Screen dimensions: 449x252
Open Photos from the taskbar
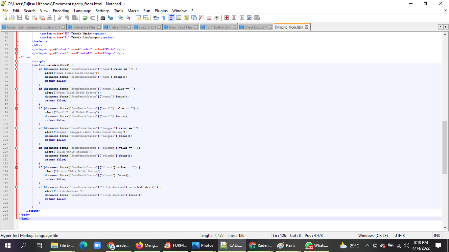tap(203, 245)
